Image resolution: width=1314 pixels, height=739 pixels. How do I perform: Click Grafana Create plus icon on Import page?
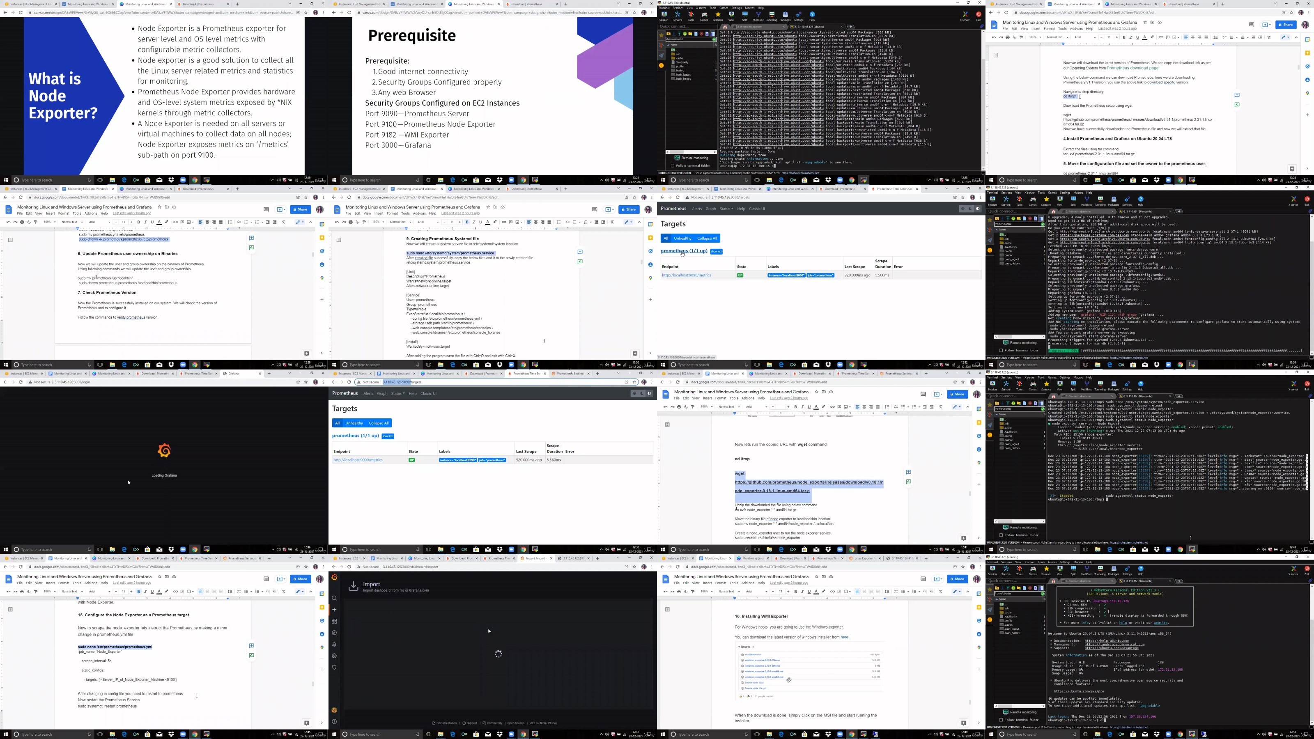334,609
